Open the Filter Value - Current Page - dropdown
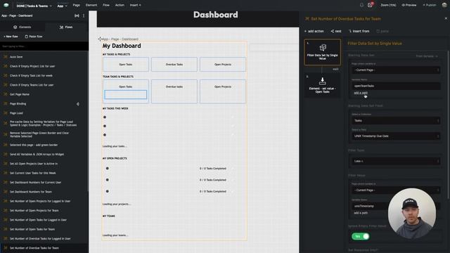450x253 pixels. click(x=396, y=190)
